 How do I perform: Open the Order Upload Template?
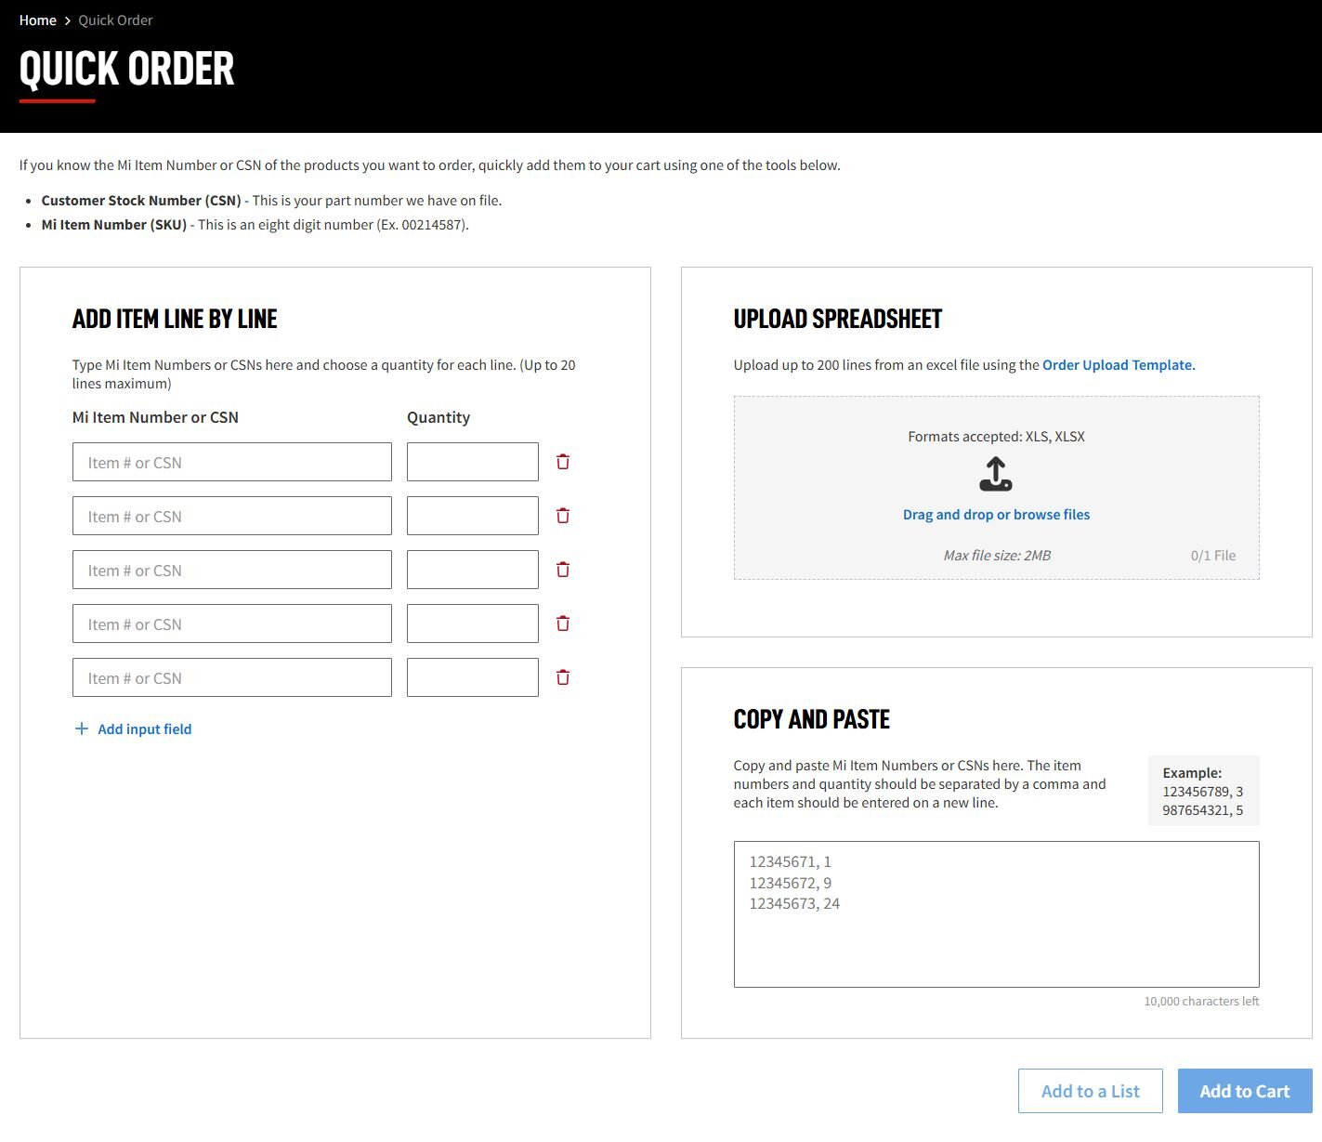[1118, 364]
